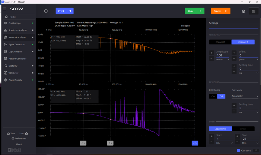
Task: Edit the Offset value field
Action: point(248,55)
